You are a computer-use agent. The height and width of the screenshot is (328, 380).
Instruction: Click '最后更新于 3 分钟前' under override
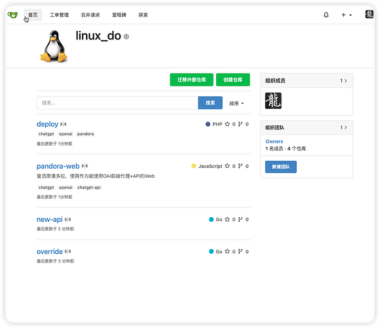pyautogui.click(x=55, y=261)
